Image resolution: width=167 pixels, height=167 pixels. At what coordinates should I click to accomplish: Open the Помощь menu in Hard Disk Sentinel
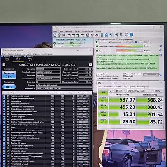[x=98, y=31]
